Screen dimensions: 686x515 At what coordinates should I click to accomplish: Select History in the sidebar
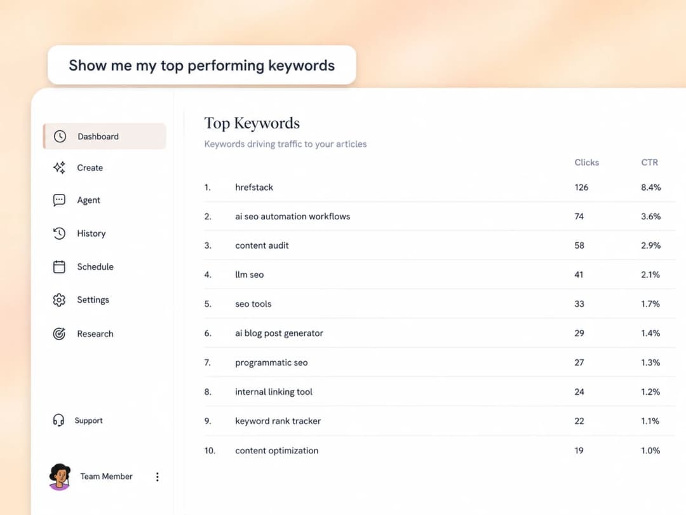pos(91,233)
